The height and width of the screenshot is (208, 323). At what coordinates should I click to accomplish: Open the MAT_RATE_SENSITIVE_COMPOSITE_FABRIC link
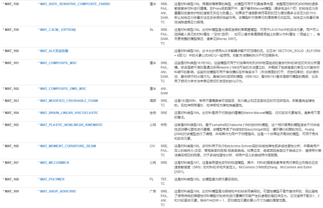point(75,4)
